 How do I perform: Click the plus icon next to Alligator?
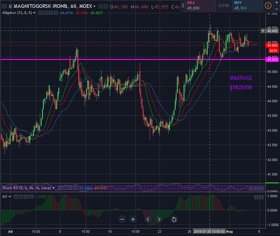coord(51,13)
